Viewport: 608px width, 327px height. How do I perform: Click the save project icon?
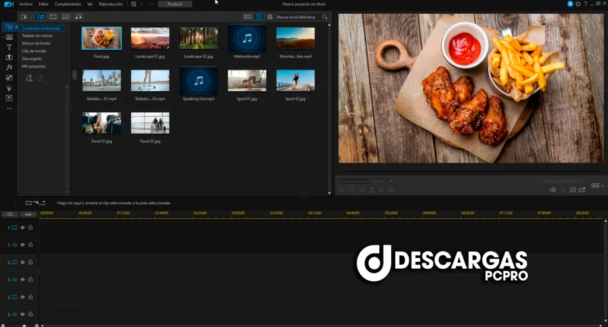coord(134,4)
